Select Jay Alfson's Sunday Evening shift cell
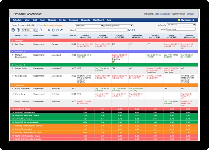The width and height of the screenshot is (209, 150). [x=85, y=46]
